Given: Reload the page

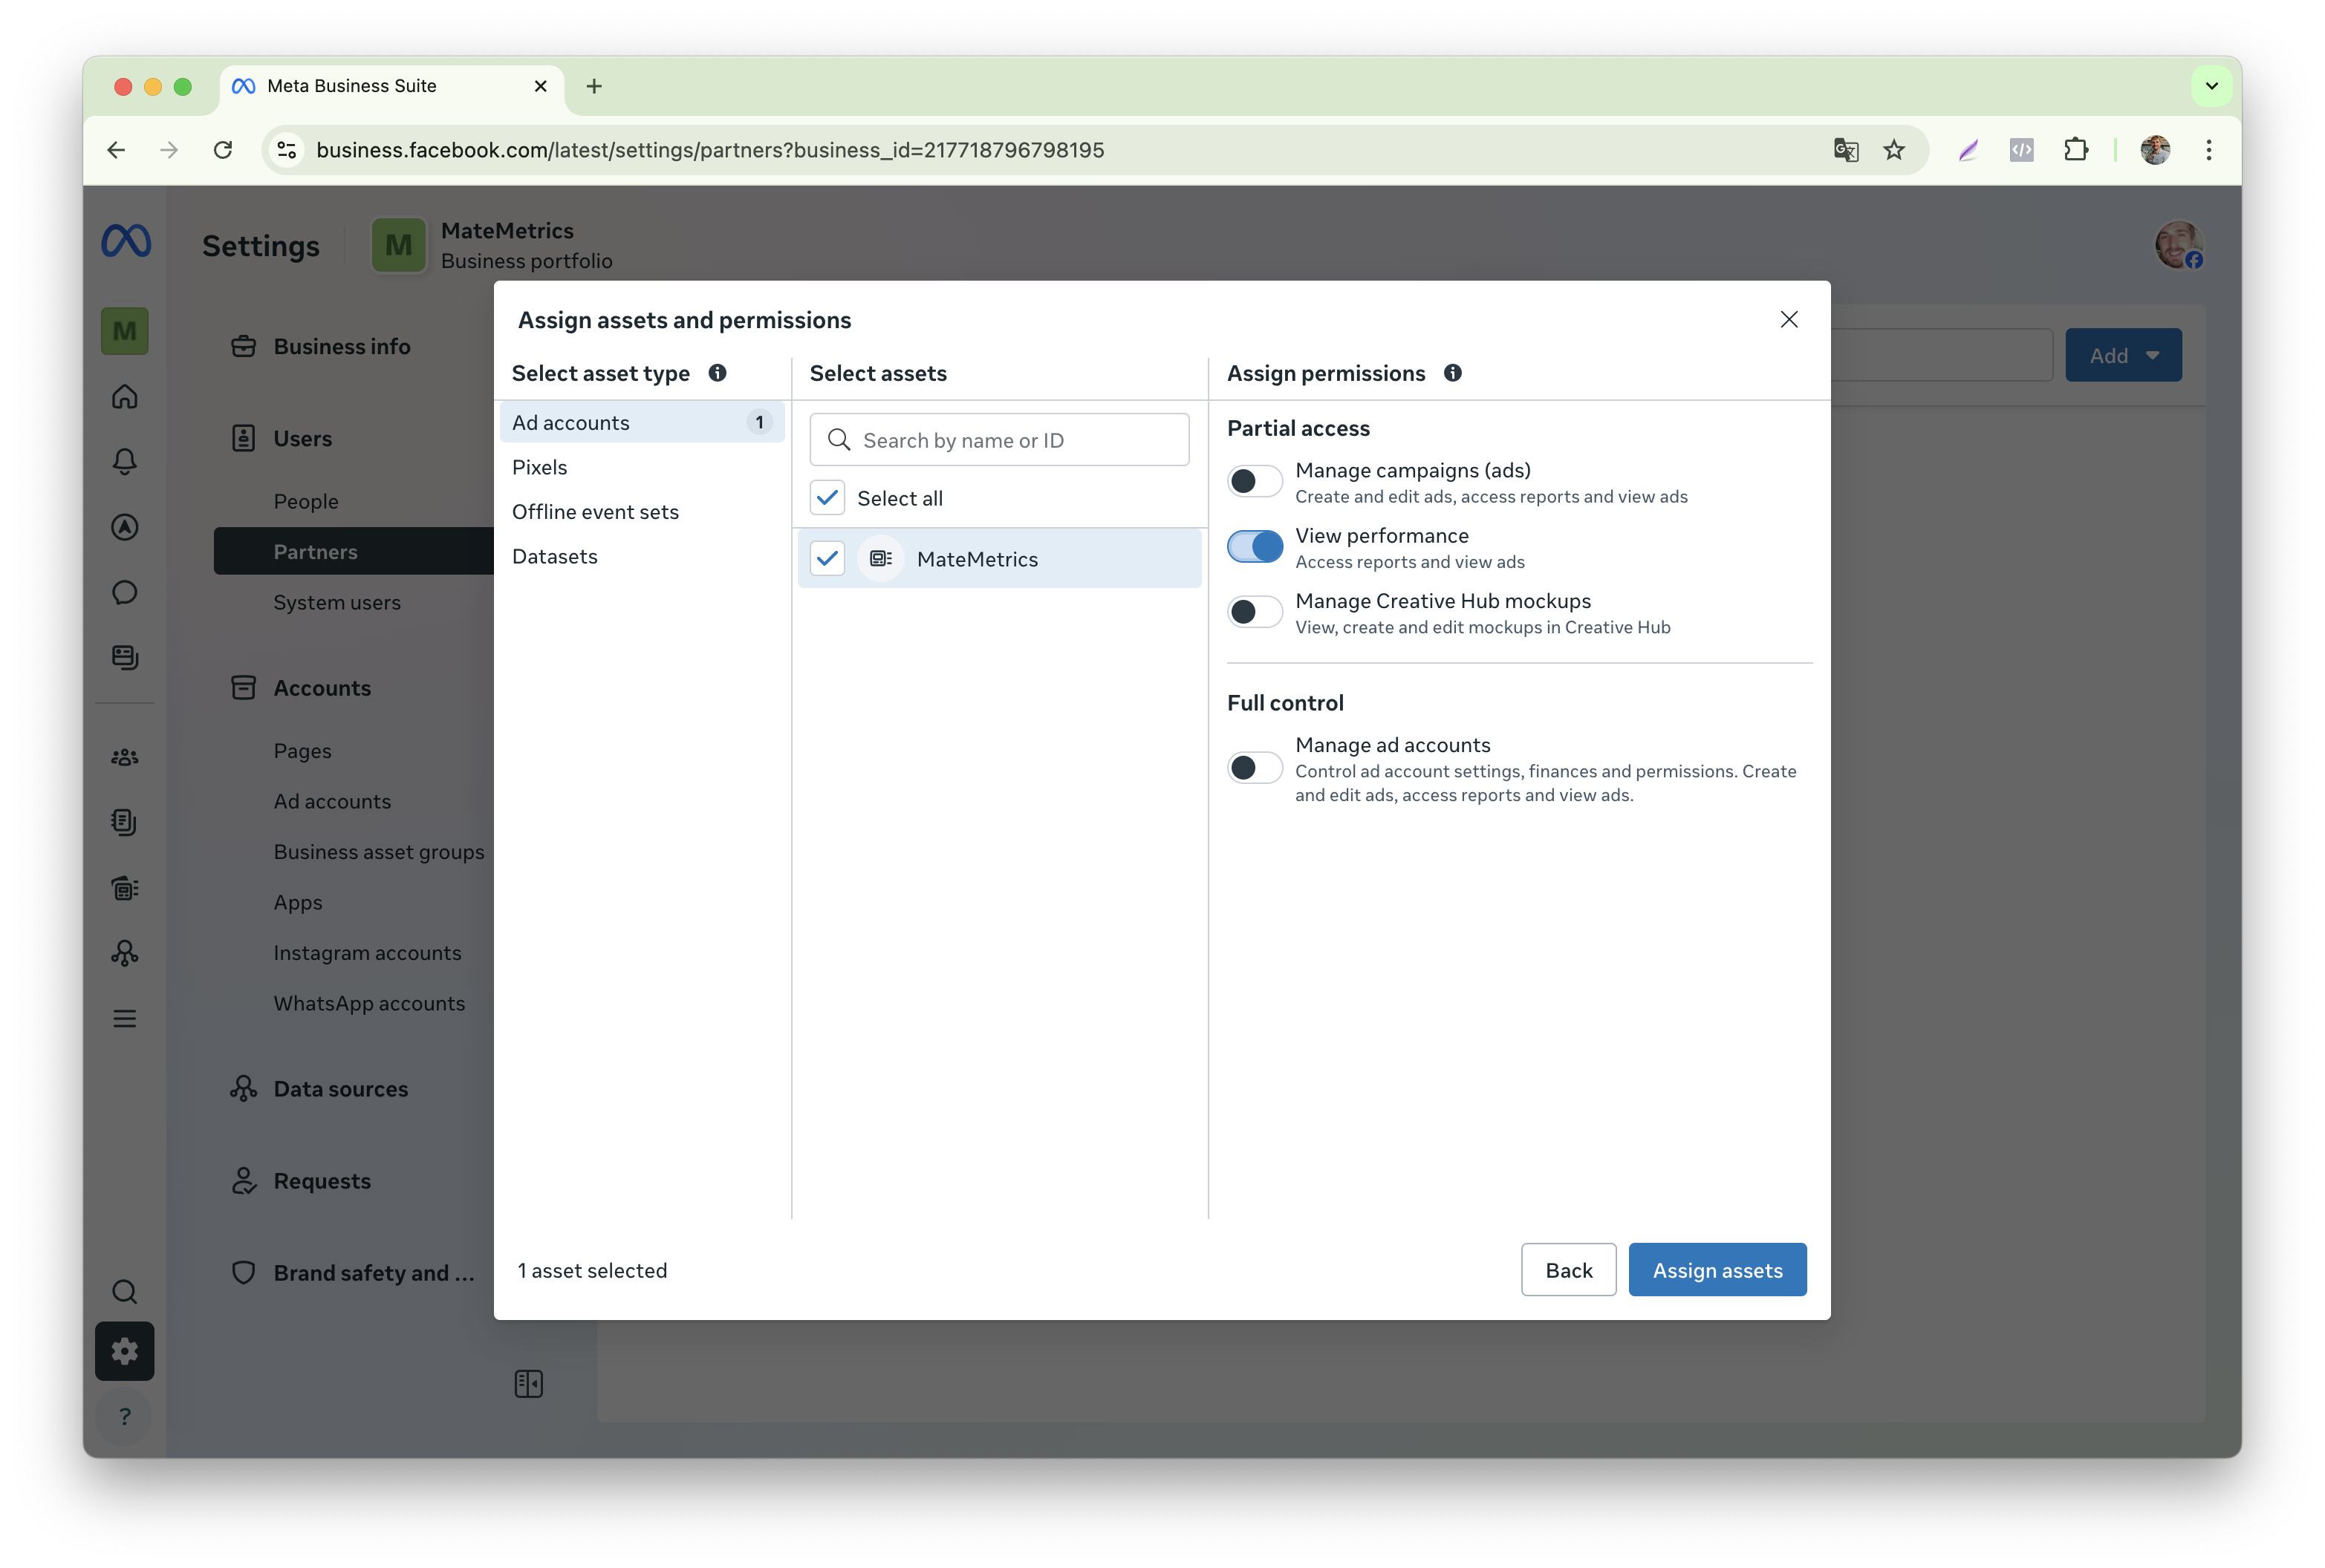Looking at the screenshot, I should pos(223,150).
